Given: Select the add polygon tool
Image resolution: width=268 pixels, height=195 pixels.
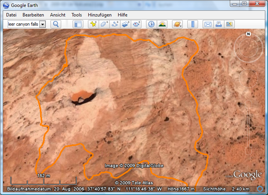Looking at the screenshot, I should point(104,24).
